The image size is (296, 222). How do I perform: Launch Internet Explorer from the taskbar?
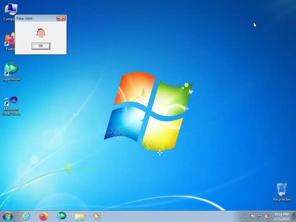point(26,216)
